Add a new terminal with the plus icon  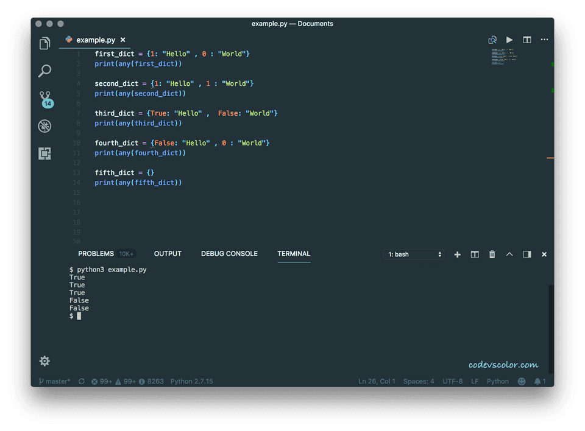458,254
